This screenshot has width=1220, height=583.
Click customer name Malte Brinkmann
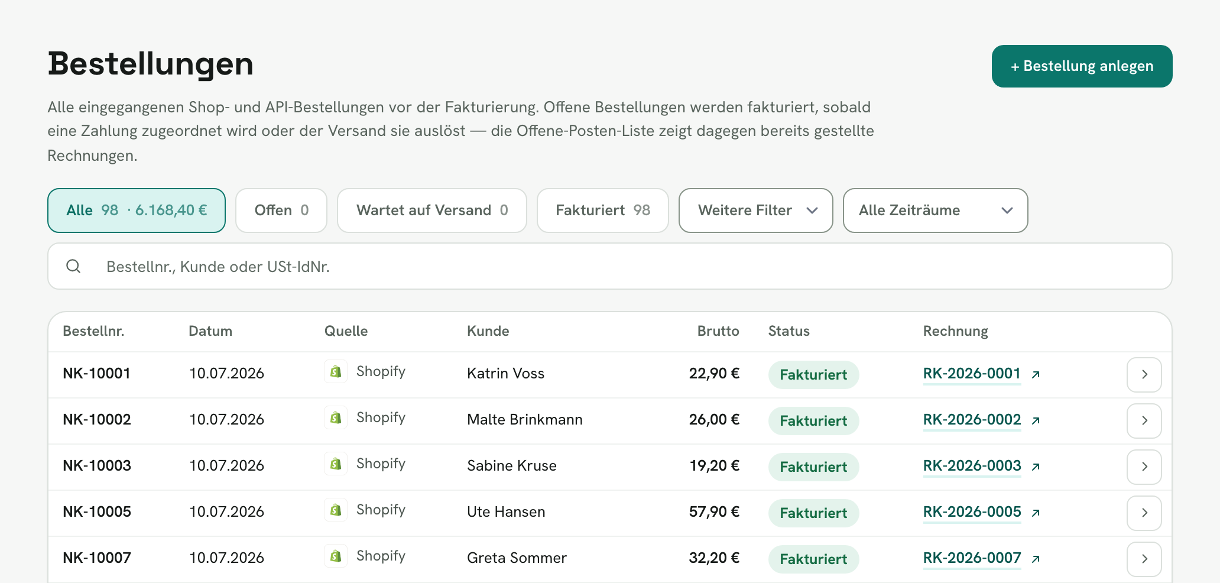pyautogui.click(x=525, y=420)
